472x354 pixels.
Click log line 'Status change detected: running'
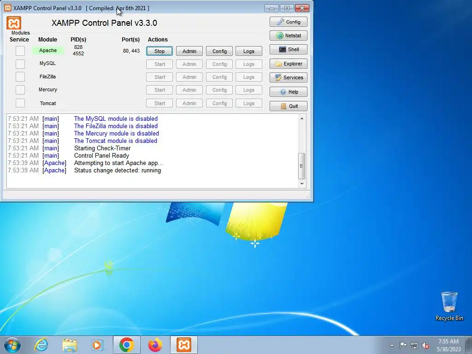(118, 171)
